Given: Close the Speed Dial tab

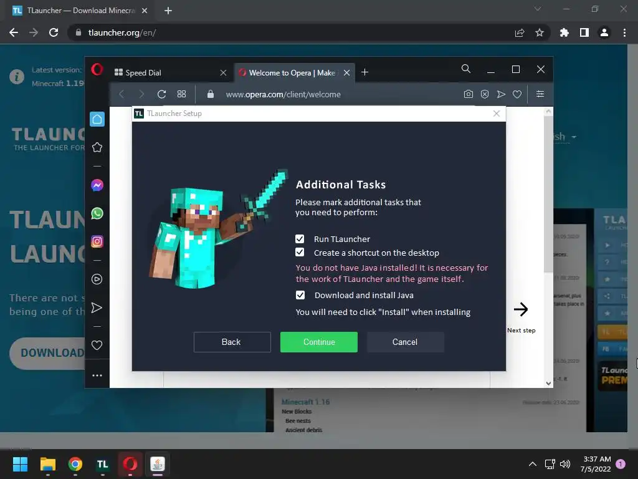Looking at the screenshot, I should coord(223,73).
